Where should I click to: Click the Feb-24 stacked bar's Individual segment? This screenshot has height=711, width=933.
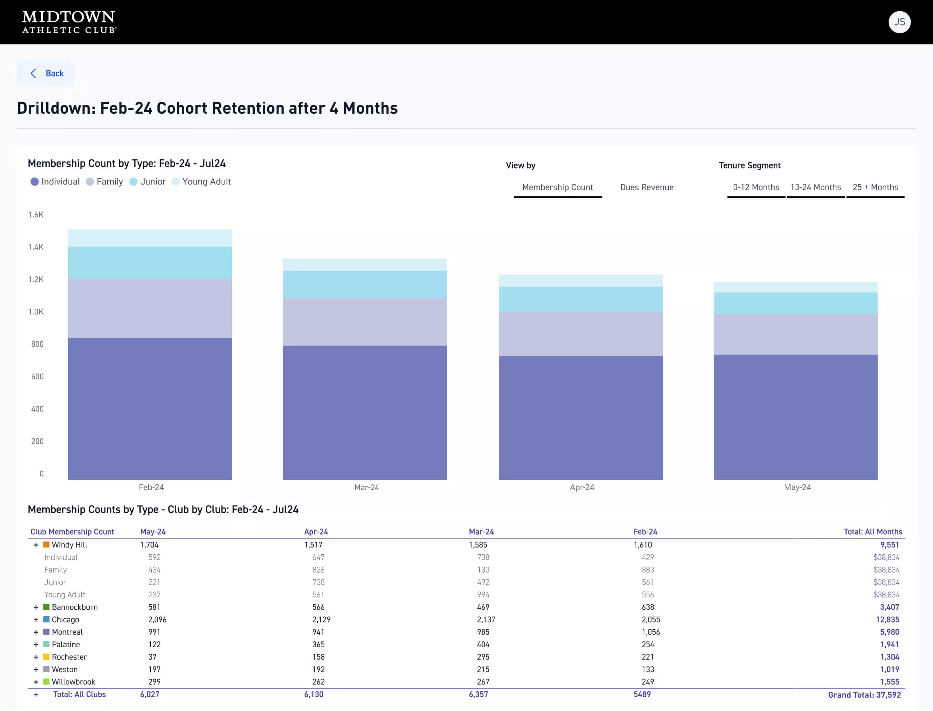pos(150,409)
